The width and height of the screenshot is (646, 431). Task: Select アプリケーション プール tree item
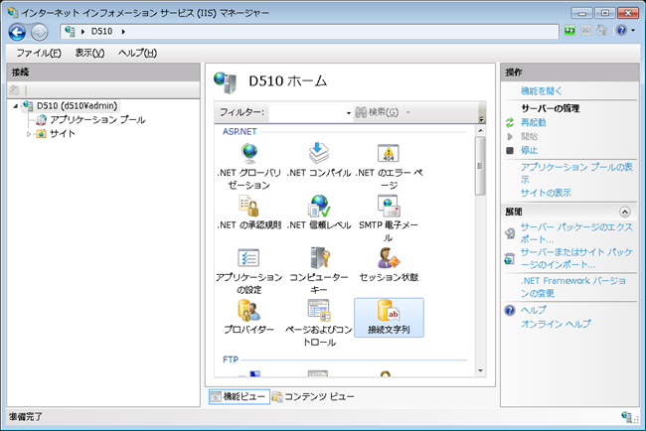[x=97, y=120]
